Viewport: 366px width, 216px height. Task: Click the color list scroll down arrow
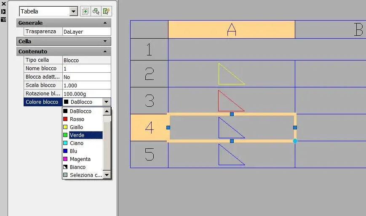[107, 175]
